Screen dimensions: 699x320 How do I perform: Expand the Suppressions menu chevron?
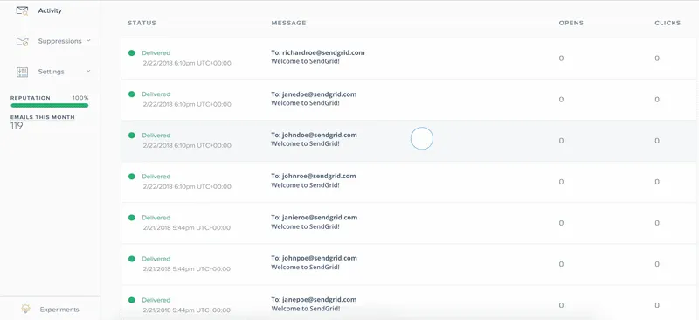point(88,40)
